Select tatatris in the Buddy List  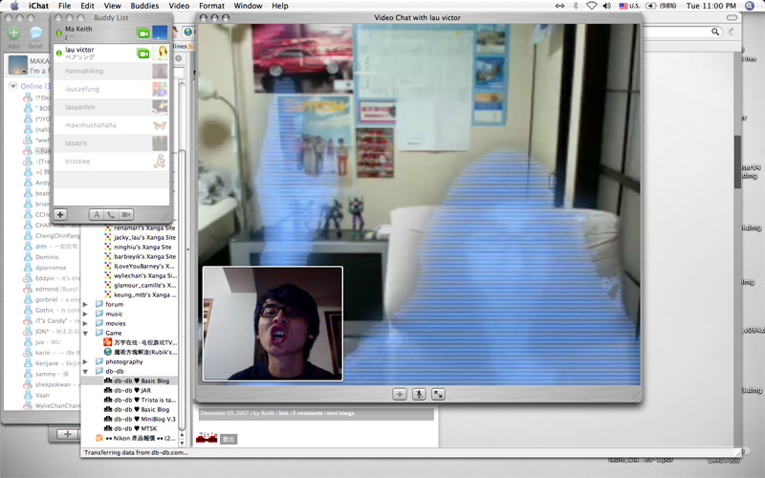(x=111, y=143)
